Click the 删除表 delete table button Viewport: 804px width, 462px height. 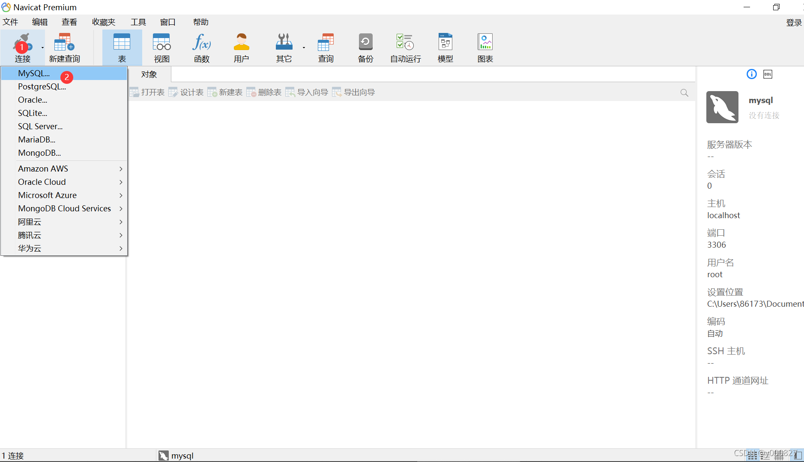tap(264, 92)
